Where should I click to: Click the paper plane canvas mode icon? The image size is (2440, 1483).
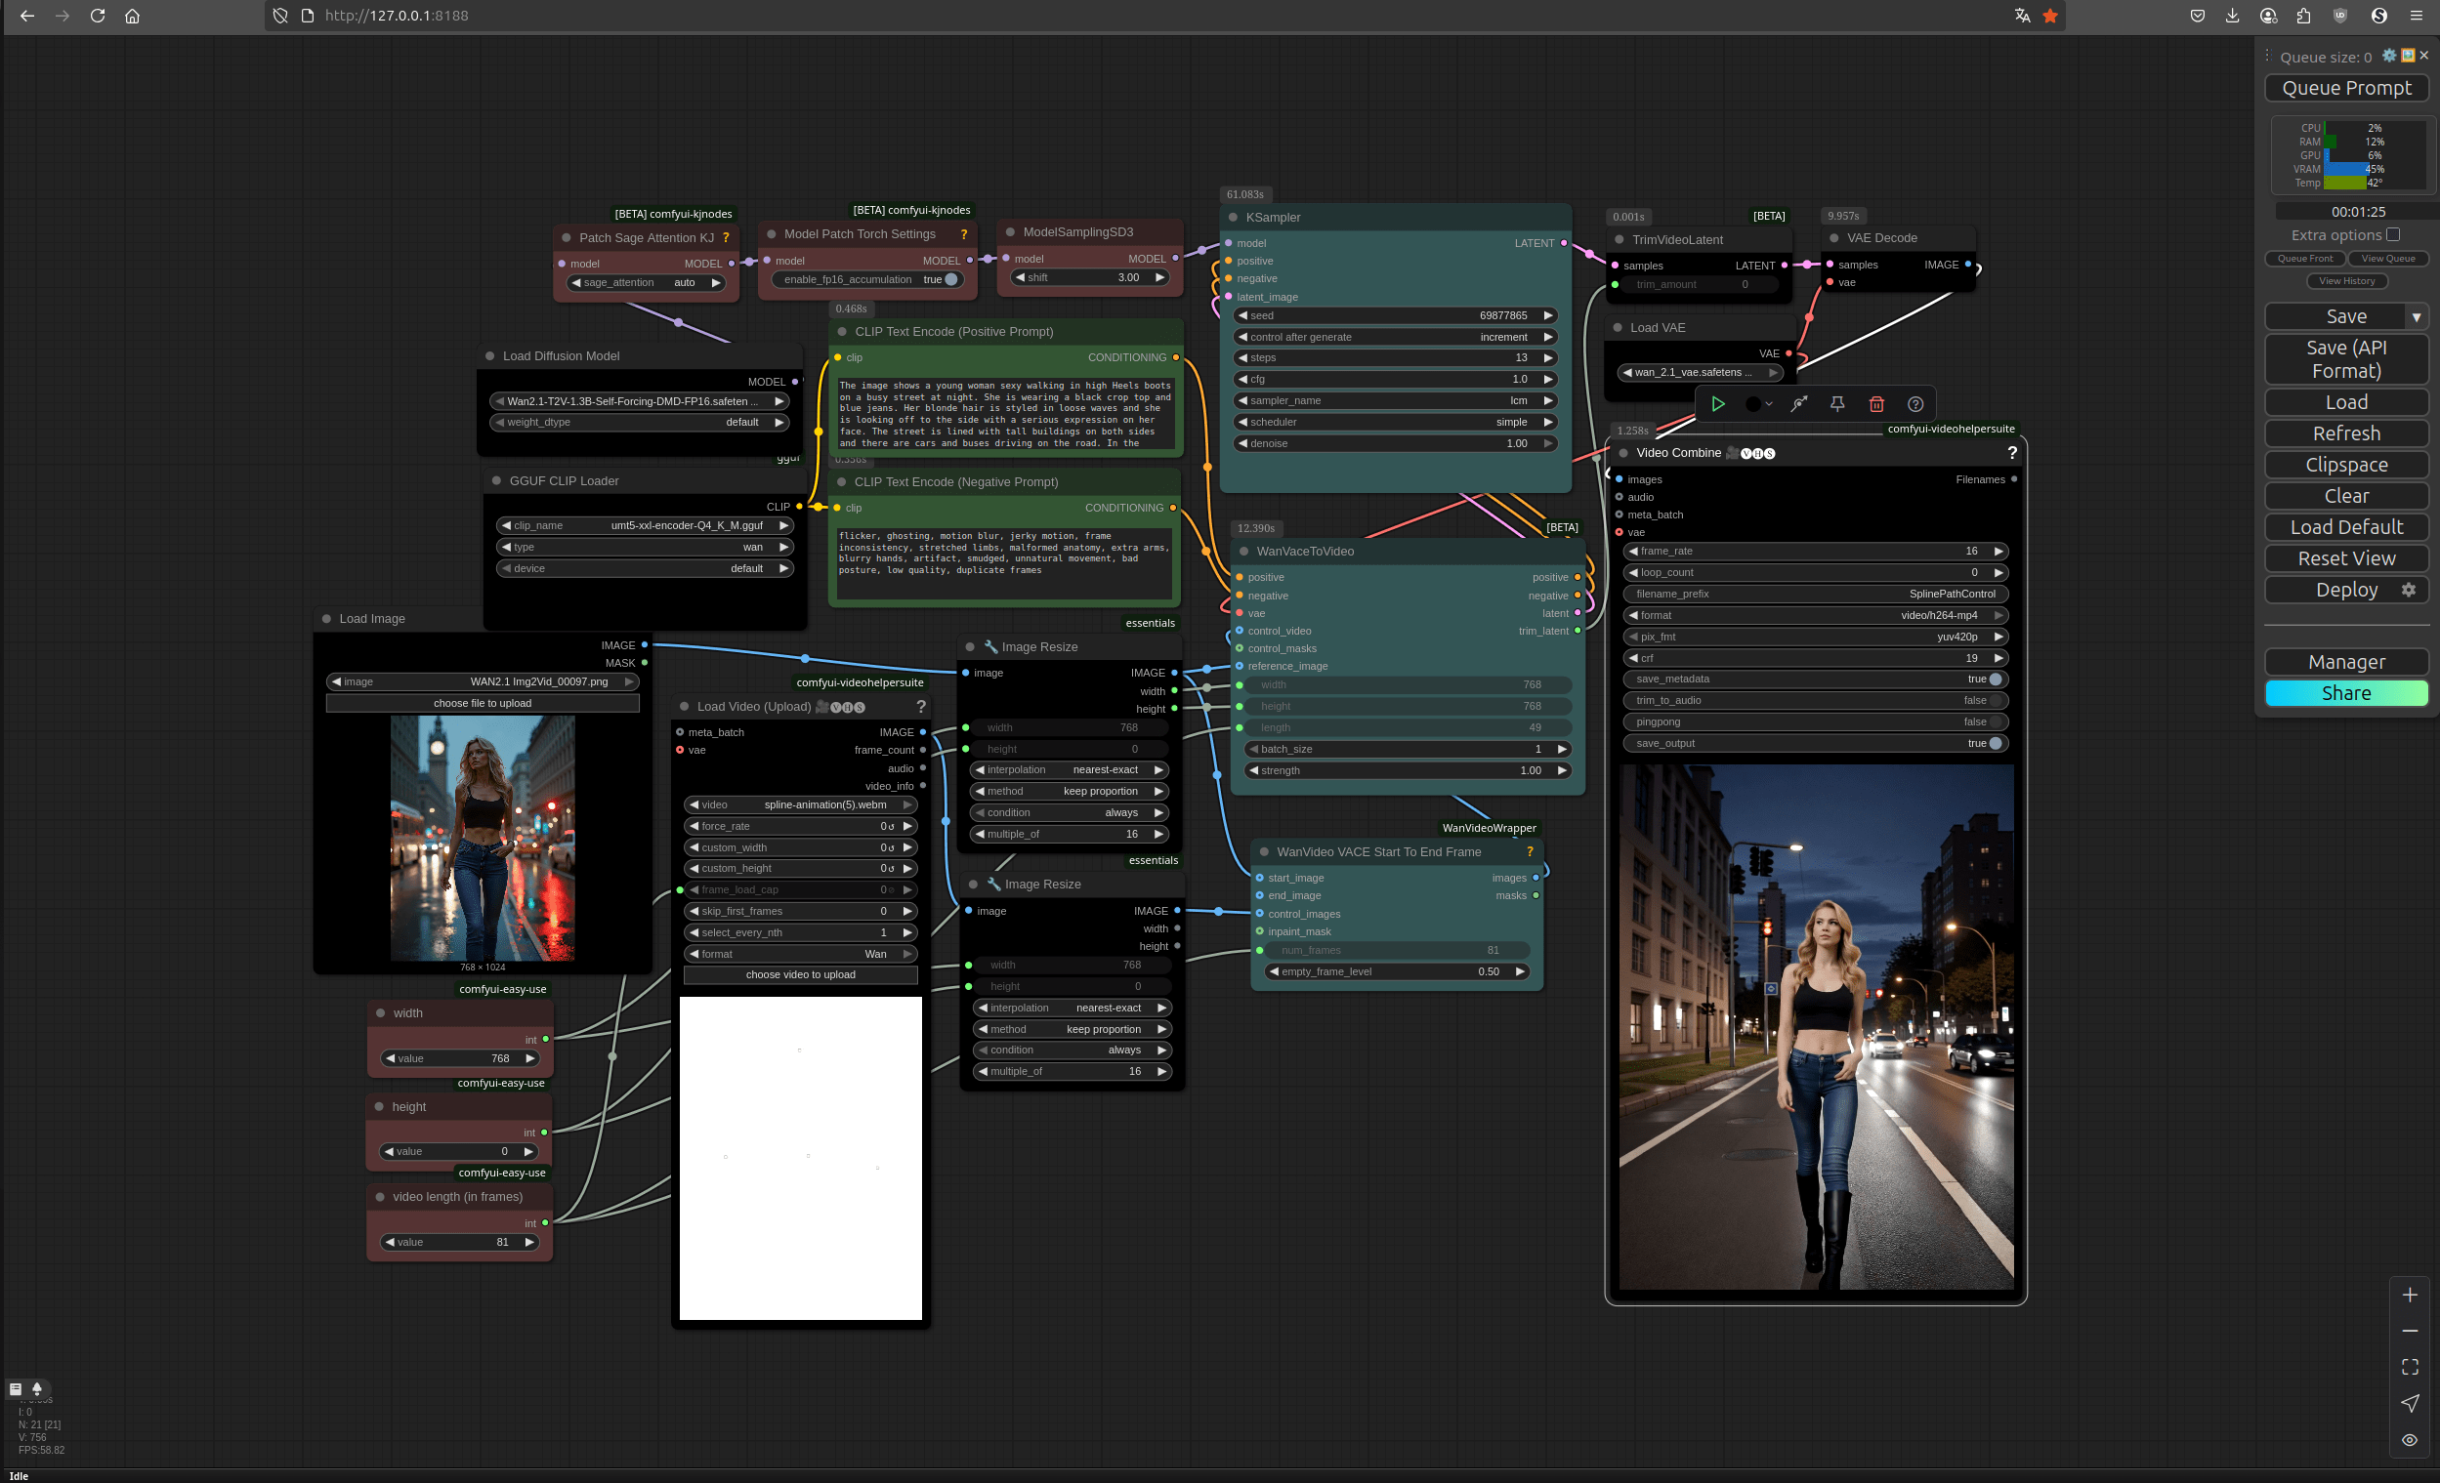[x=2410, y=1403]
